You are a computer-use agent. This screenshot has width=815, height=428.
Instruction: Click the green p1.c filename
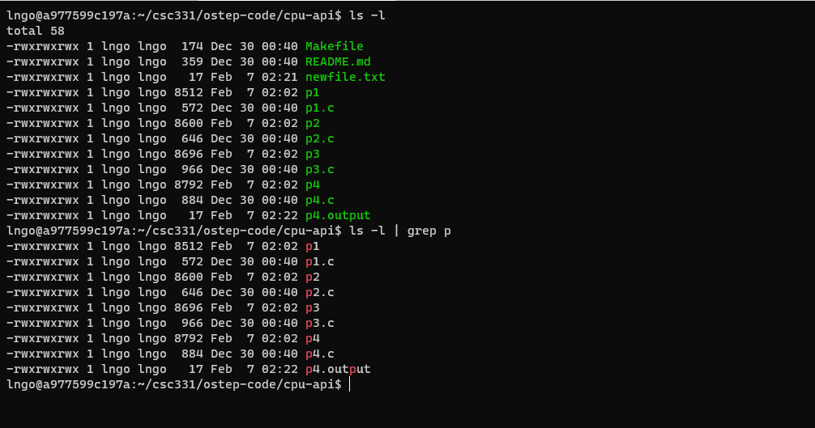pyautogui.click(x=320, y=108)
